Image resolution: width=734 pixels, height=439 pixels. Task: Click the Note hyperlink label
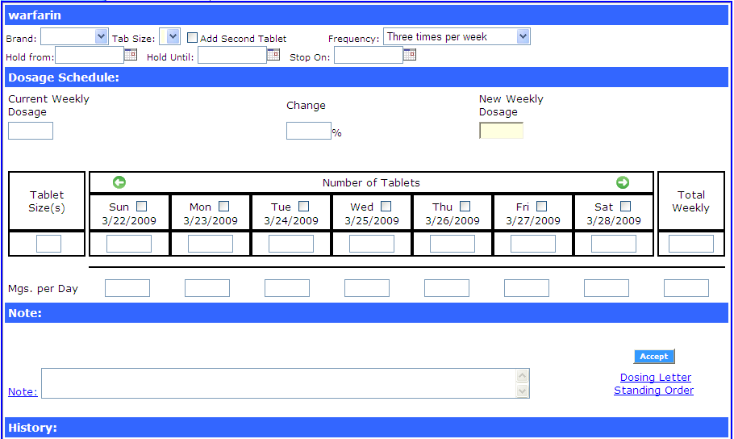point(23,392)
